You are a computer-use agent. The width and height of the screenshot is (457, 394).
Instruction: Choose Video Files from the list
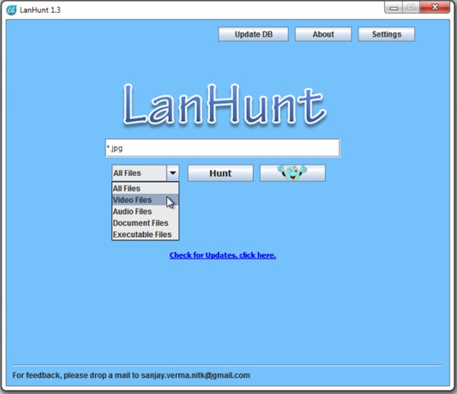click(x=145, y=200)
